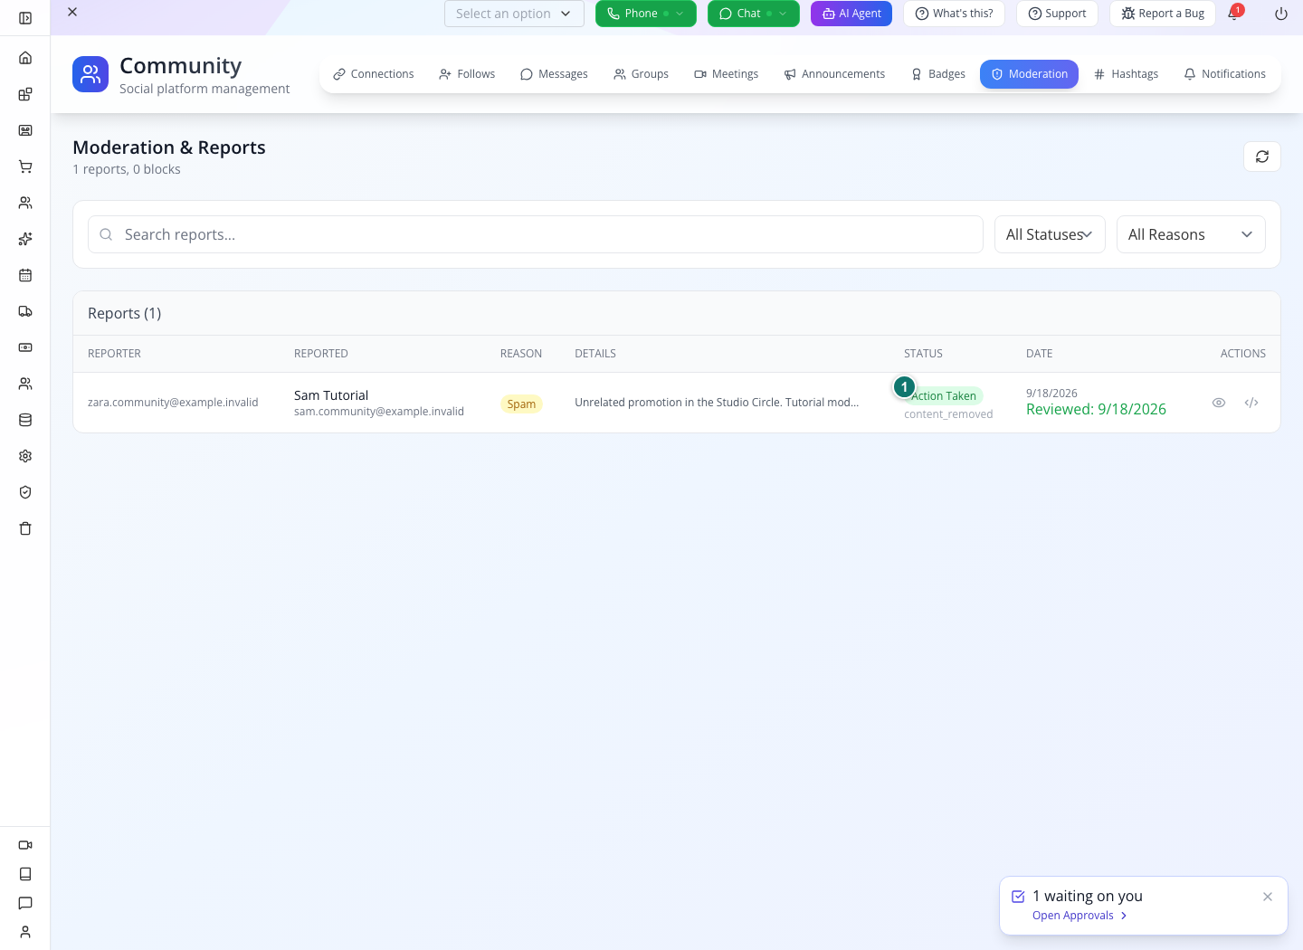This screenshot has height=950, width=1303.
Task: Open the delivery truck sidebar icon
Action: point(25,311)
